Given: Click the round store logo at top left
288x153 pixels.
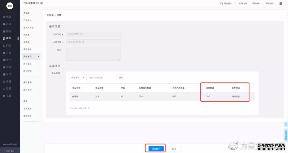Looking at the screenshot, I should pyautogui.click(x=10, y=6).
